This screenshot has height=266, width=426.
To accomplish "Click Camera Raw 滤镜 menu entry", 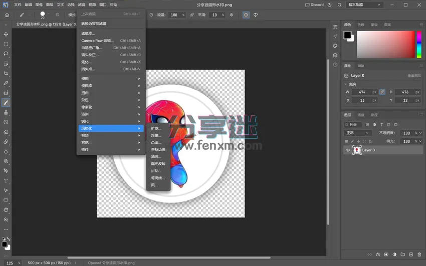I will 111,41.
